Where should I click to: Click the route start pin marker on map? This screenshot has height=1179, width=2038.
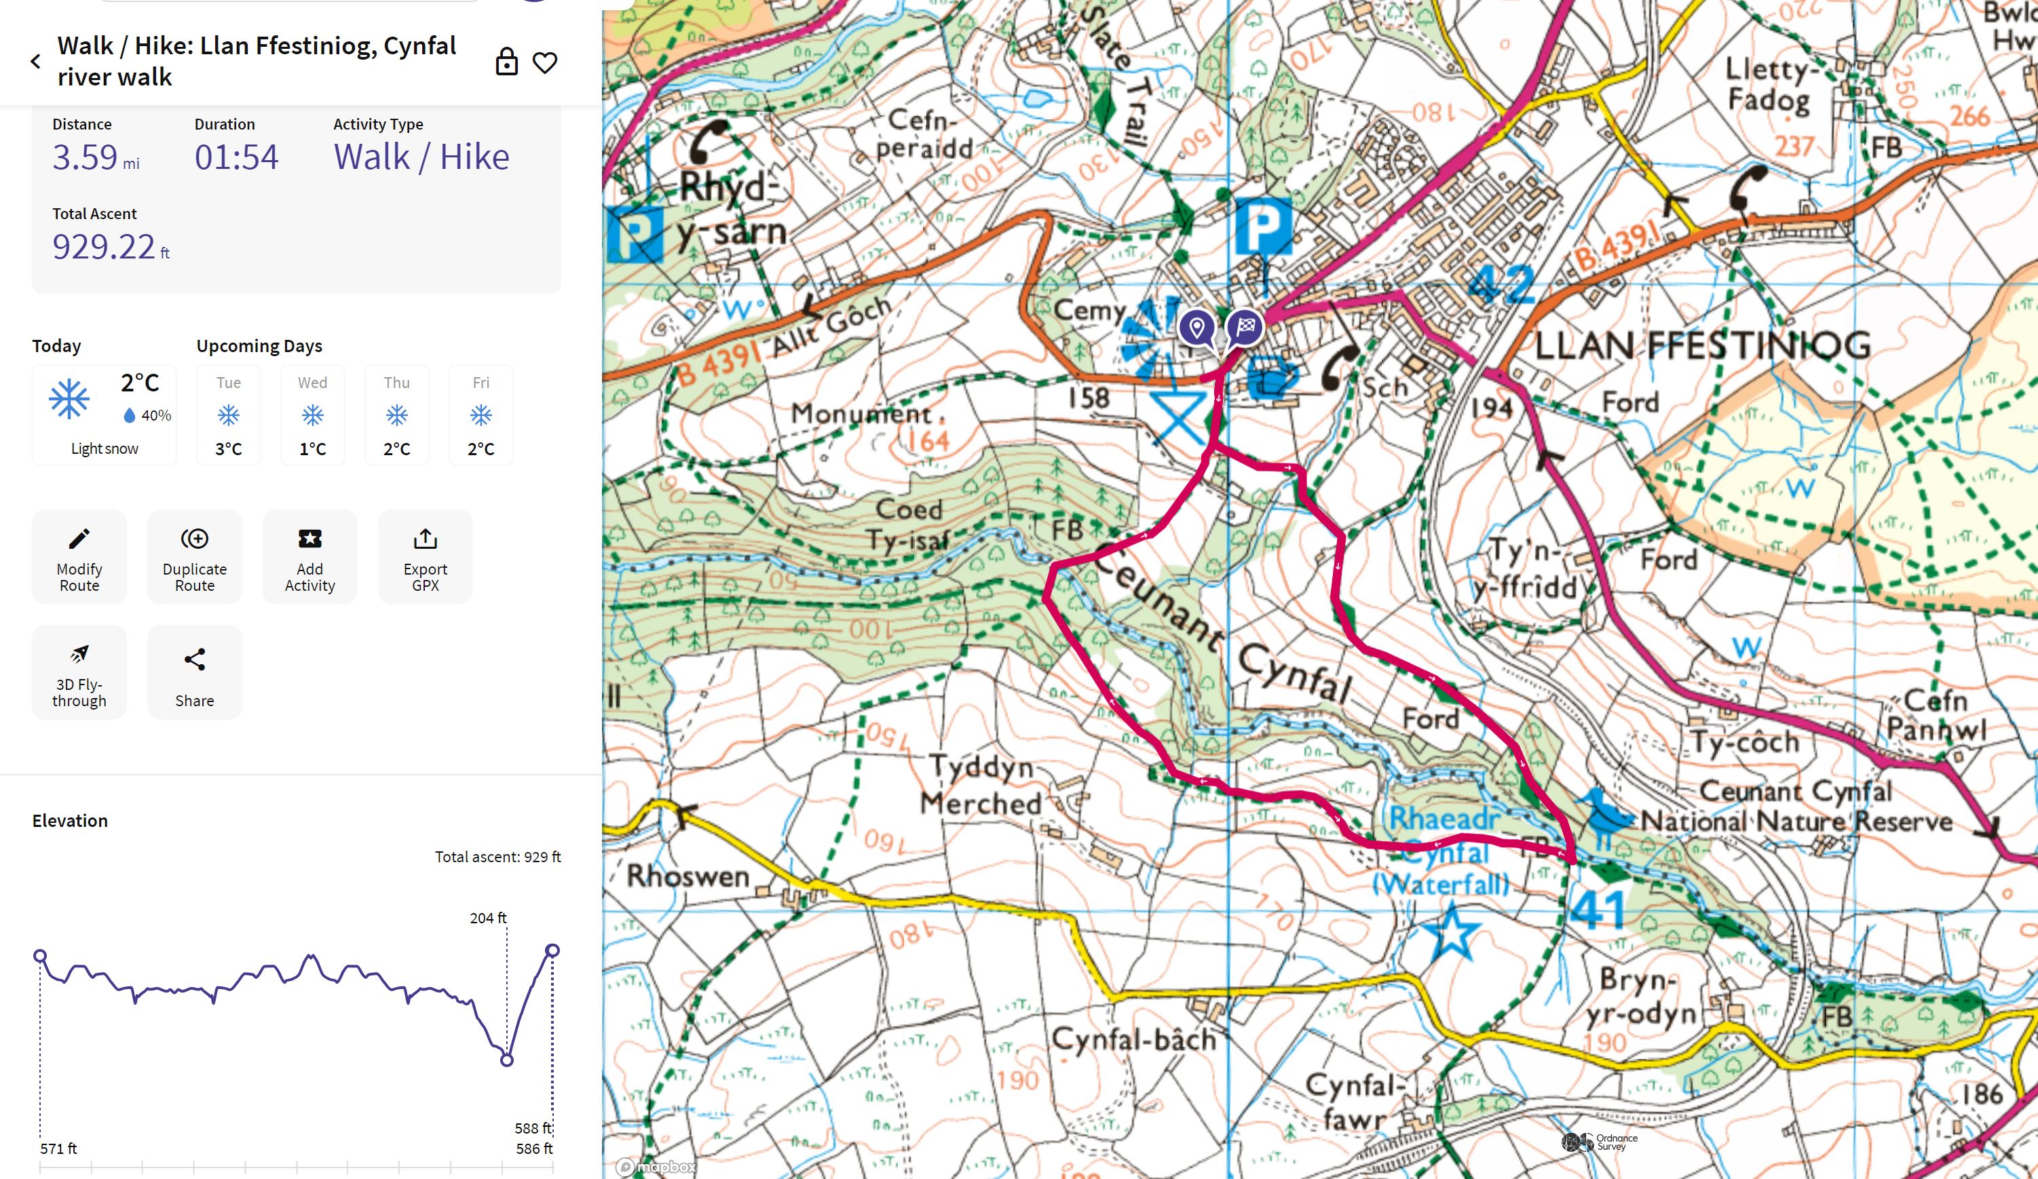point(1196,328)
